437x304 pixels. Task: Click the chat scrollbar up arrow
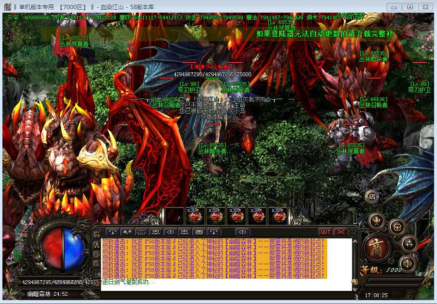tap(355, 241)
